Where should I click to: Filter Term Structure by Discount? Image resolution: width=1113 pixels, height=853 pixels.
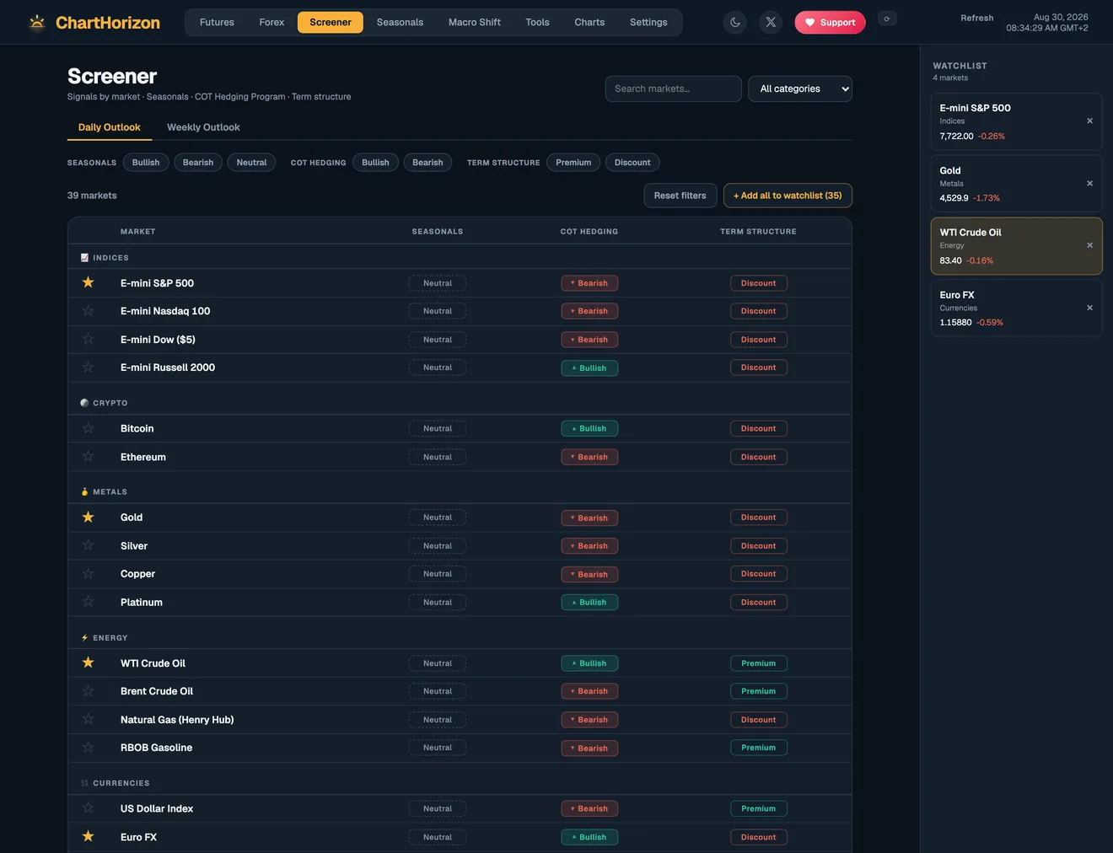coord(632,163)
